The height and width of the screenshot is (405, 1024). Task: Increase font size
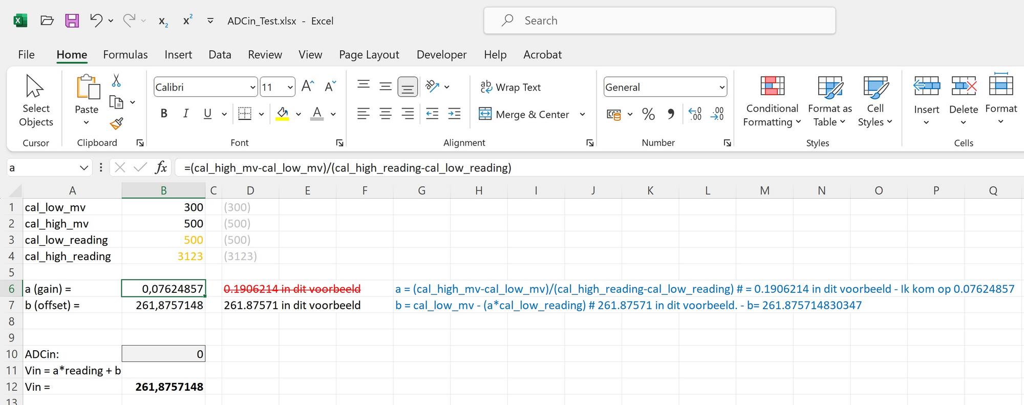pyautogui.click(x=308, y=87)
